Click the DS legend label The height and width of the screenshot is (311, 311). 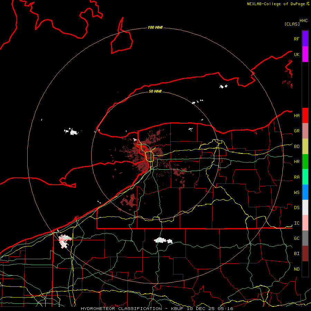(296, 208)
